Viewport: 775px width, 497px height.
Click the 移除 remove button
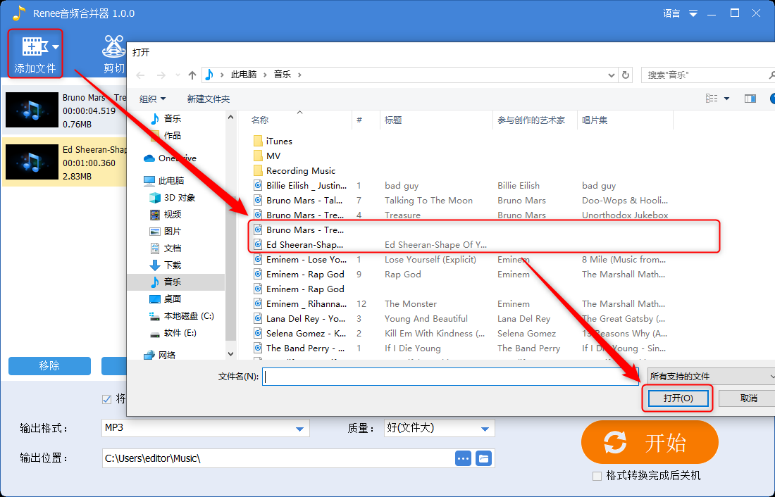pos(49,365)
